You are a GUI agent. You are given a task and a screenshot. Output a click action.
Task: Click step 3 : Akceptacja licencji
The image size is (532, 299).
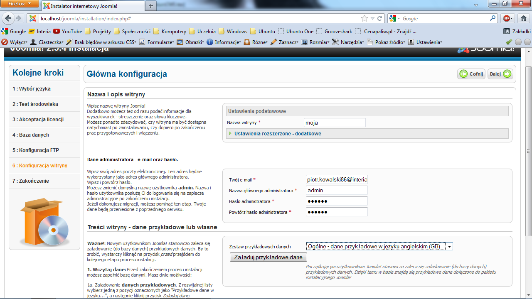tap(44, 120)
